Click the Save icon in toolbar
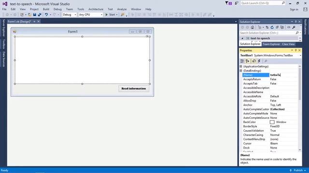309x173 pixels. (x=35, y=15)
